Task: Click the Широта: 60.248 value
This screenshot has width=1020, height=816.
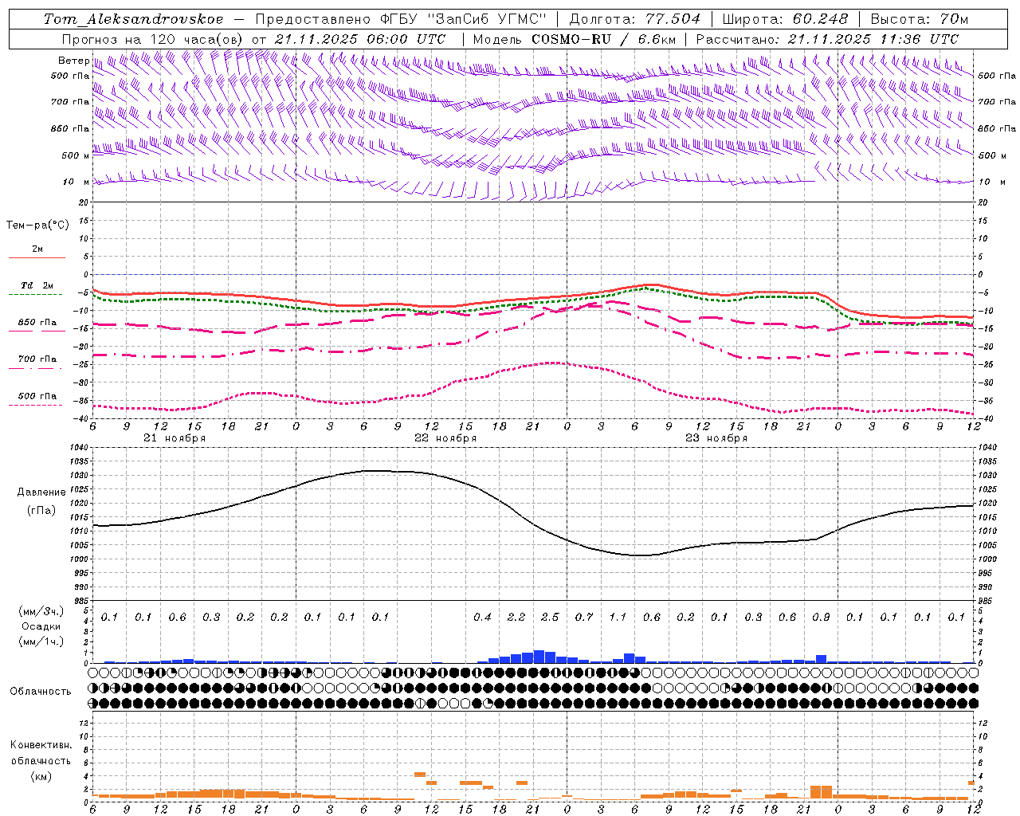Action: pos(785,19)
